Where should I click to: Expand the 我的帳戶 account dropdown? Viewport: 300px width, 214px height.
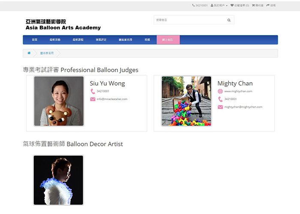click(219, 6)
